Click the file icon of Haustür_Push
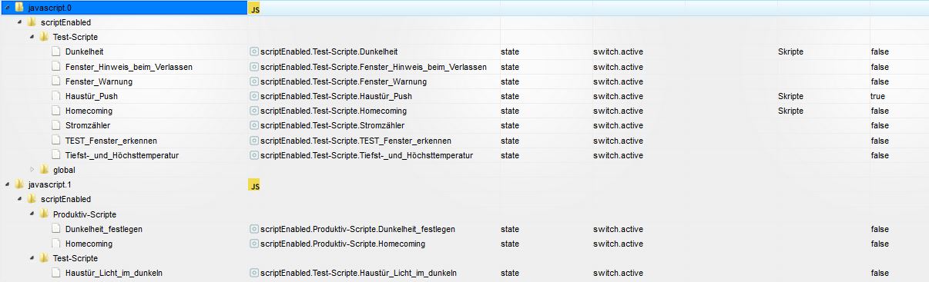Screen dimensions: 929x282 [x=56, y=96]
